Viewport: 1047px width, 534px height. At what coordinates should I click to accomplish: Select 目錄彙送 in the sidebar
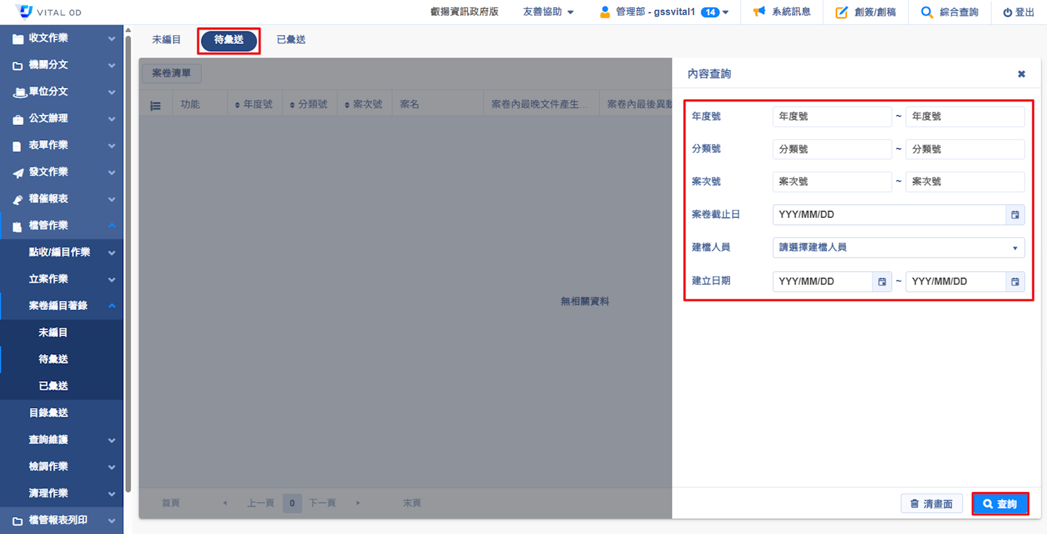pos(49,413)
